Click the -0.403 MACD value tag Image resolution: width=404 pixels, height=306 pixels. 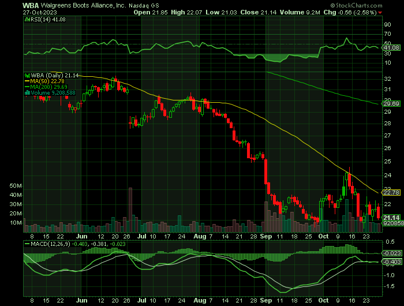(392, 262)
